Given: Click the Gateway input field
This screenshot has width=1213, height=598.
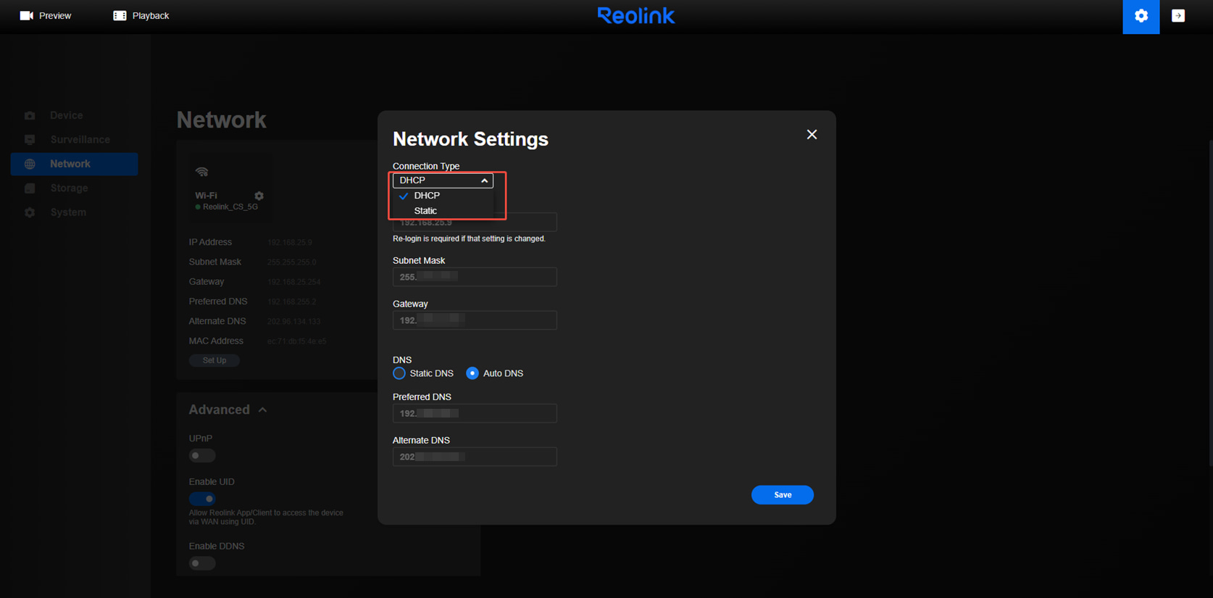Looking at the screenshot, I should click(x=475, y=320).
